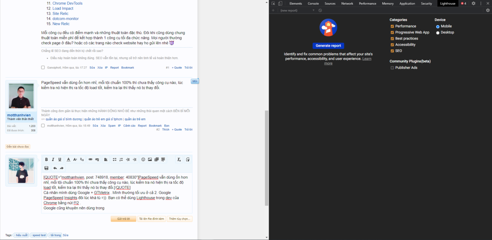
Task: Open the font size option in editor
Action: pos(75,159)
